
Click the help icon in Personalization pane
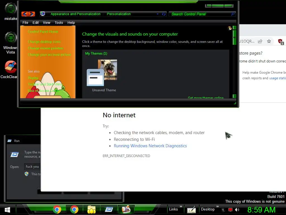(230, 28)
